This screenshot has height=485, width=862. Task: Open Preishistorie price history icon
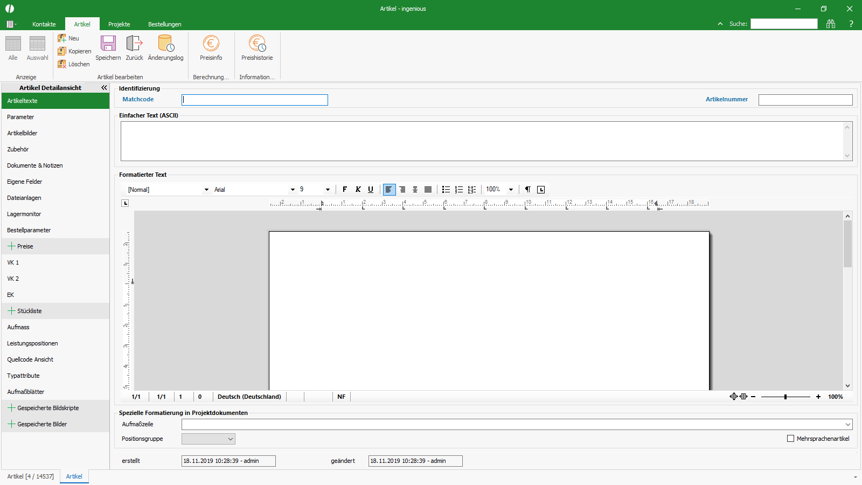click(257, 43)
